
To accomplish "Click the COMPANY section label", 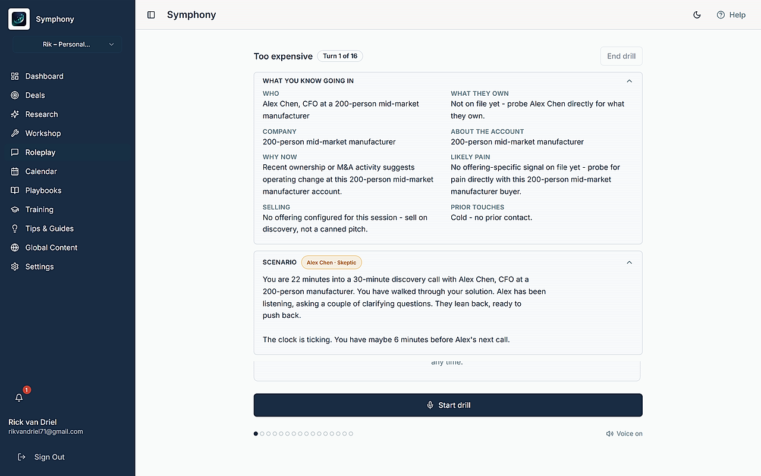I will pyautogui.click(x=279, y=131).
